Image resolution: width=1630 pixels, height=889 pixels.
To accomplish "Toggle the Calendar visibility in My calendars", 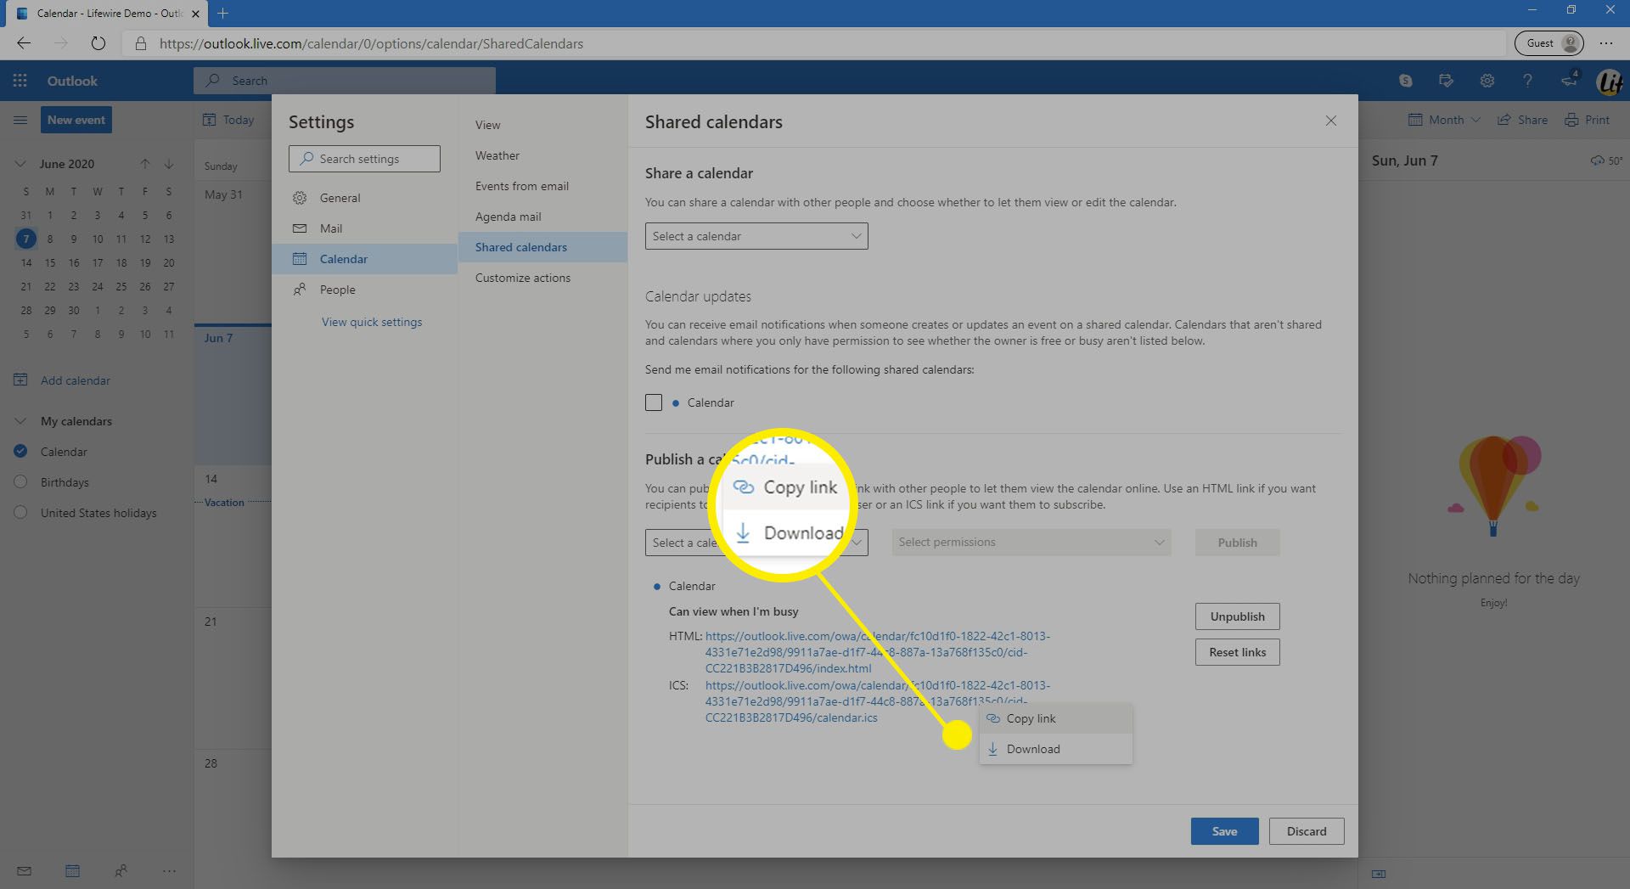I will tap(21, 452).
